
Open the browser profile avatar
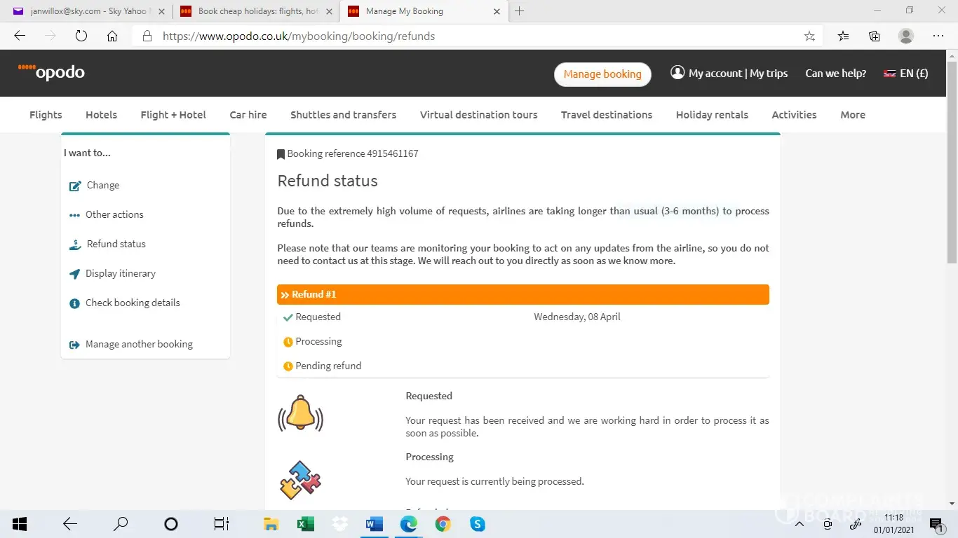point(906,36)
